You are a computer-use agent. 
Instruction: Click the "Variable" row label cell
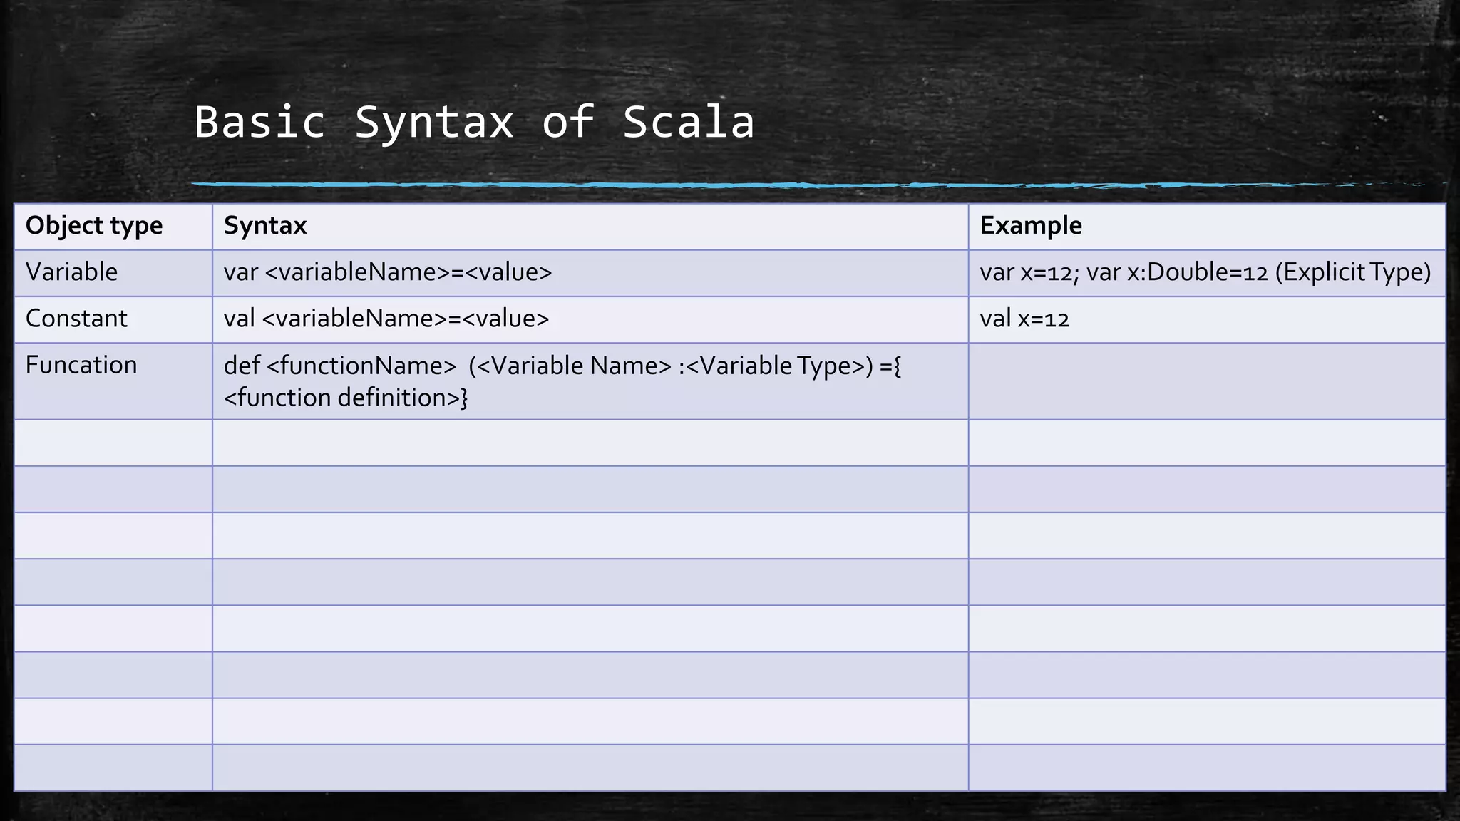pos(113,273)
